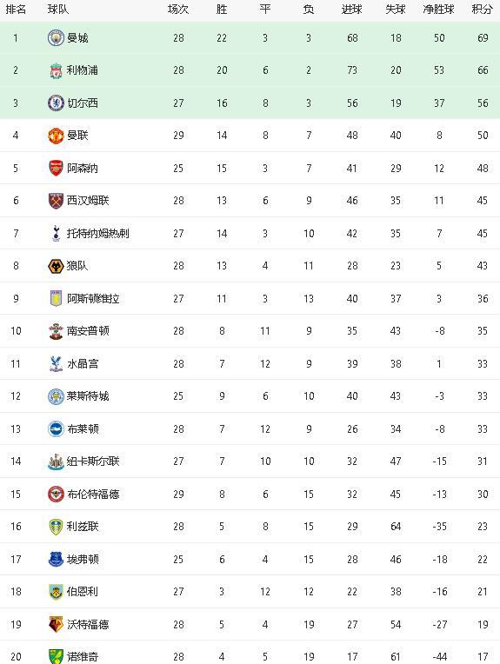Click the Arsenal club crest
This screenshot has height=664, width=500.
pos(56,168)
